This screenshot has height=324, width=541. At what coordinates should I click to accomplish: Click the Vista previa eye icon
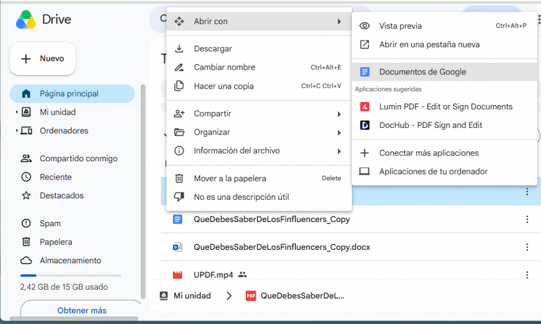[365, 26]
